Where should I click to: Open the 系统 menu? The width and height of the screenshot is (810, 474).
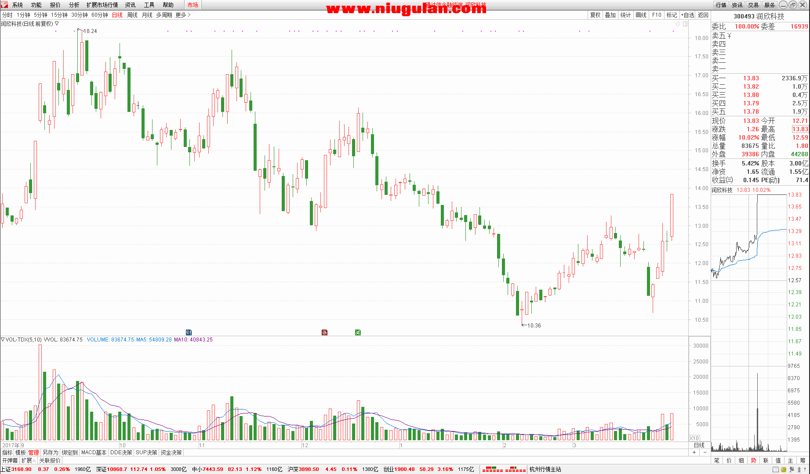point(18,5)
